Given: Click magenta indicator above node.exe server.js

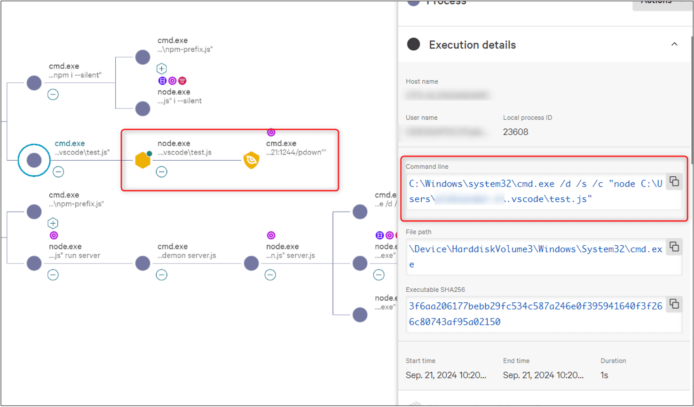Looking at the screenshot, I should click(271, 235).
